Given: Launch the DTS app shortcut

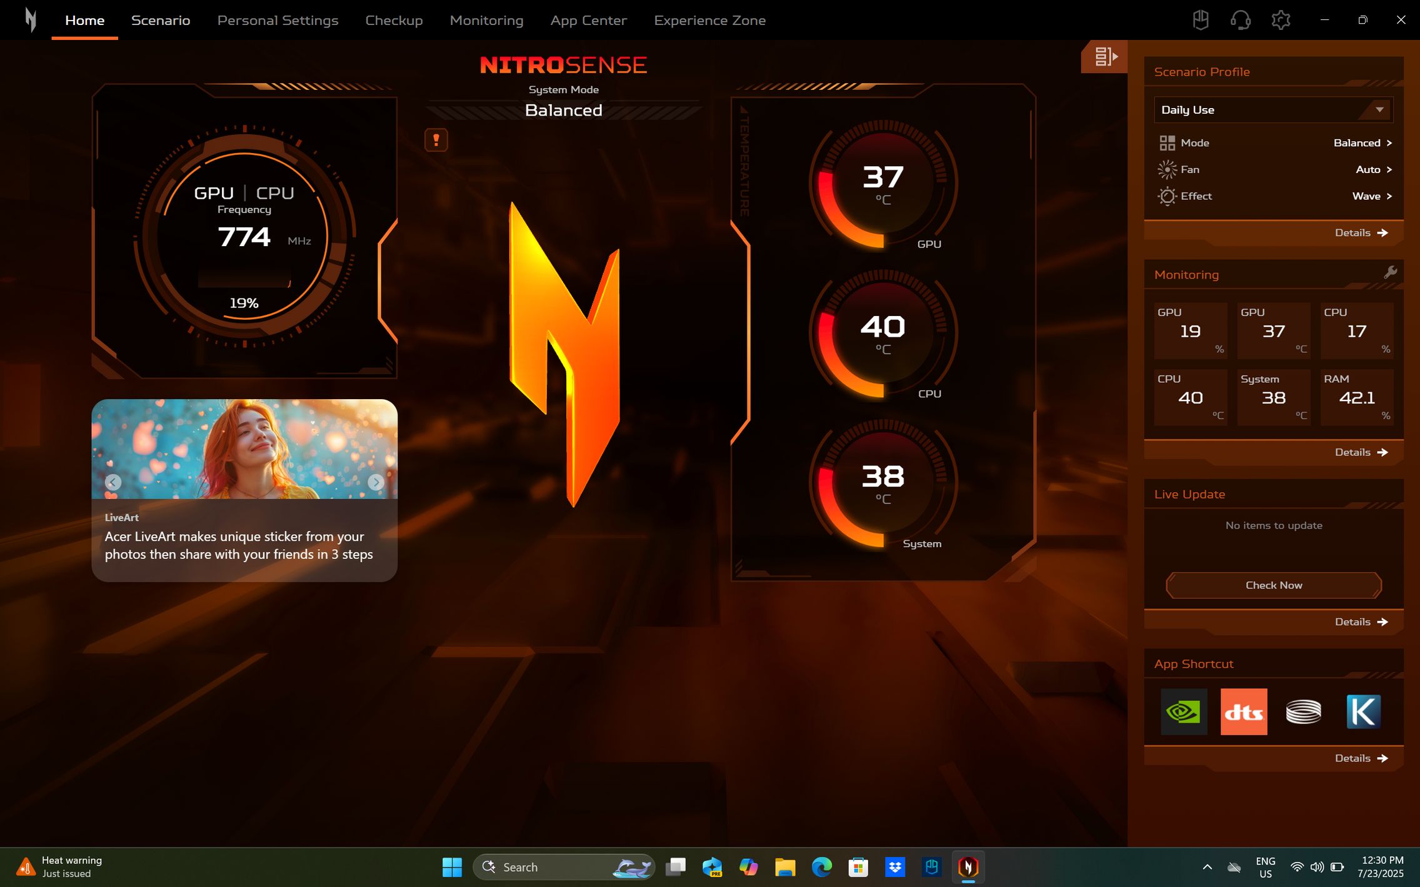Looking at the screenshot, I should pyautogui.click(x=1244, y=712).
